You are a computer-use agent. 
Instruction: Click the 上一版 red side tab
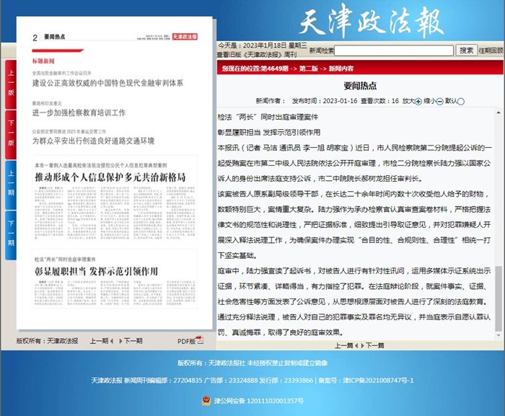click(11, 84)
